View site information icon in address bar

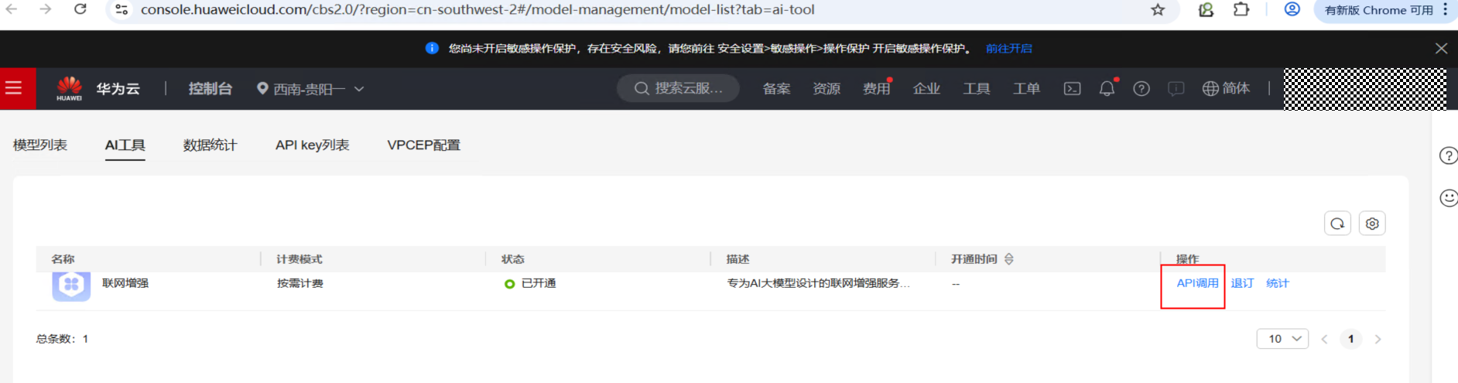click(122, 9)
